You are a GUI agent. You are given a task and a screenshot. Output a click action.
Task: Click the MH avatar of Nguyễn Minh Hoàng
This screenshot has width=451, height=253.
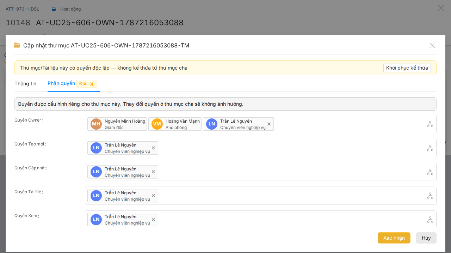(96, 124)
